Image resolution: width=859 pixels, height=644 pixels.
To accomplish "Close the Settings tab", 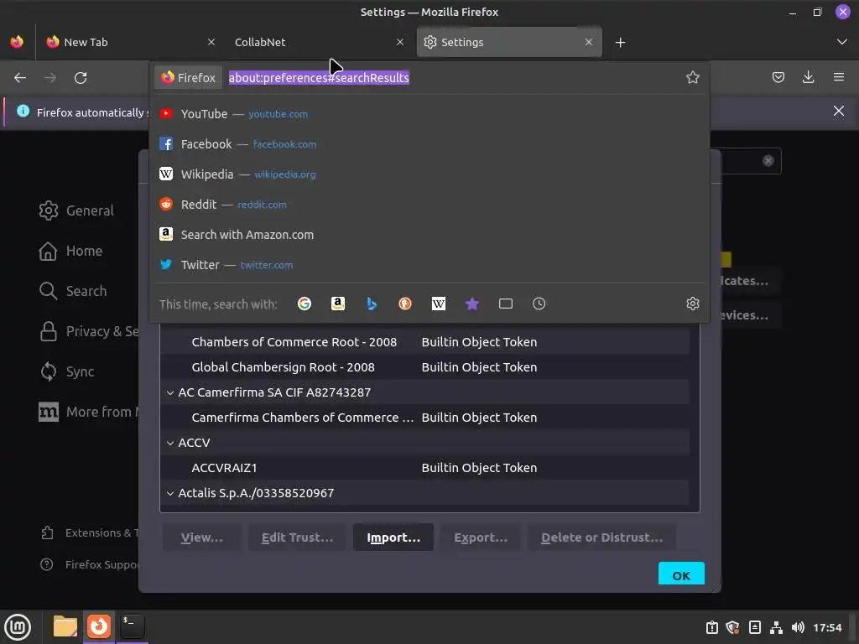I will tap(588, 42).
